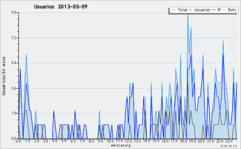Click the 22 h x-axis label
The image size is (241, 149).
(x=220, y=141)
